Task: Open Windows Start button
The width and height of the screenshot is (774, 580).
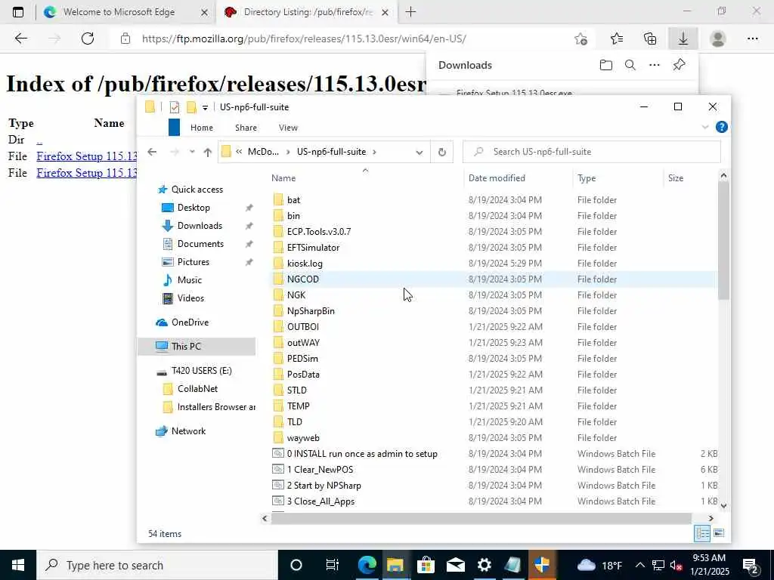Action: tap(18, 565)
